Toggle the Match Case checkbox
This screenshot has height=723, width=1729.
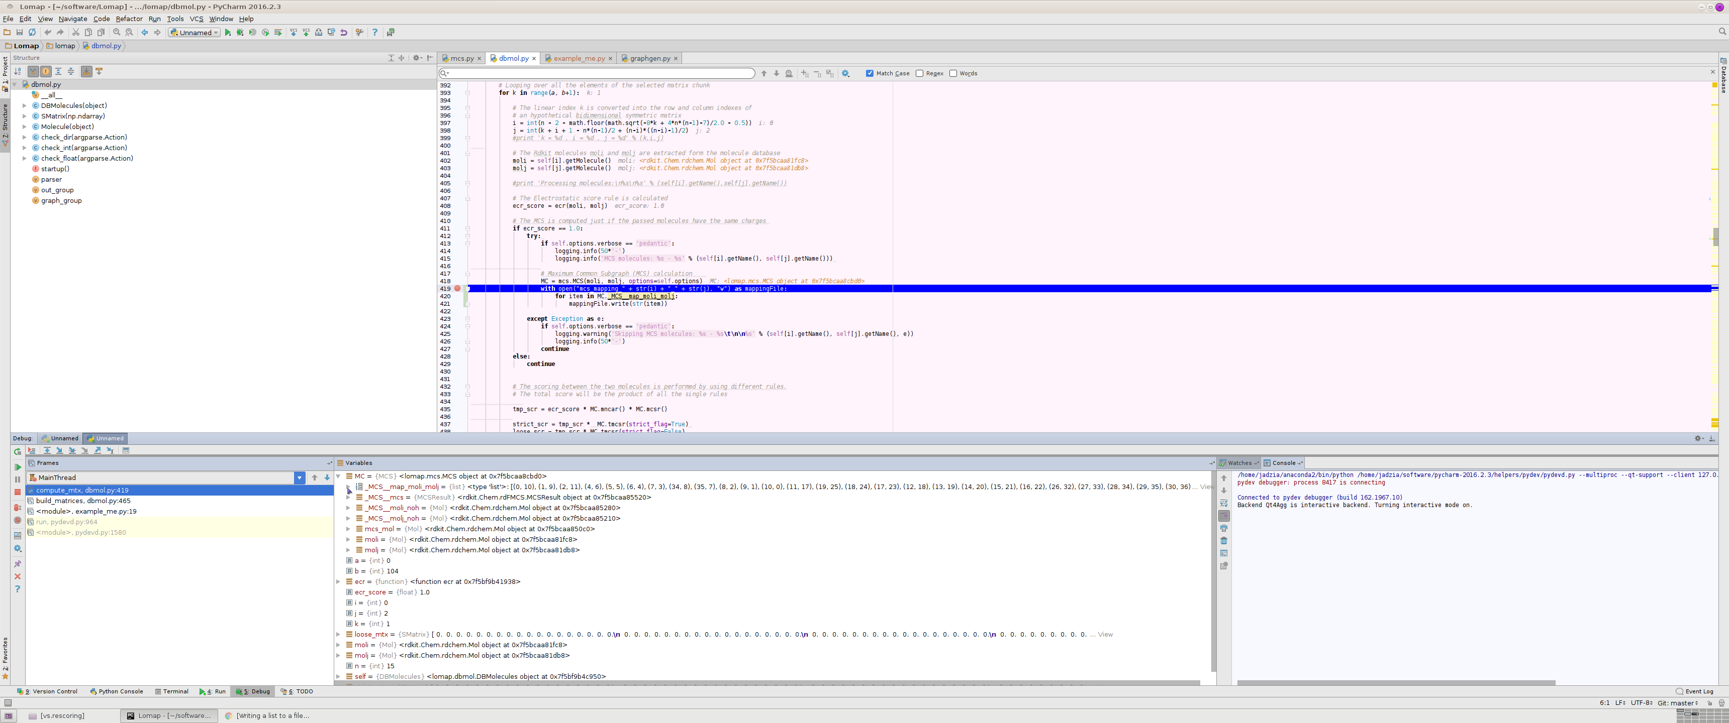(x=870, y=73)
